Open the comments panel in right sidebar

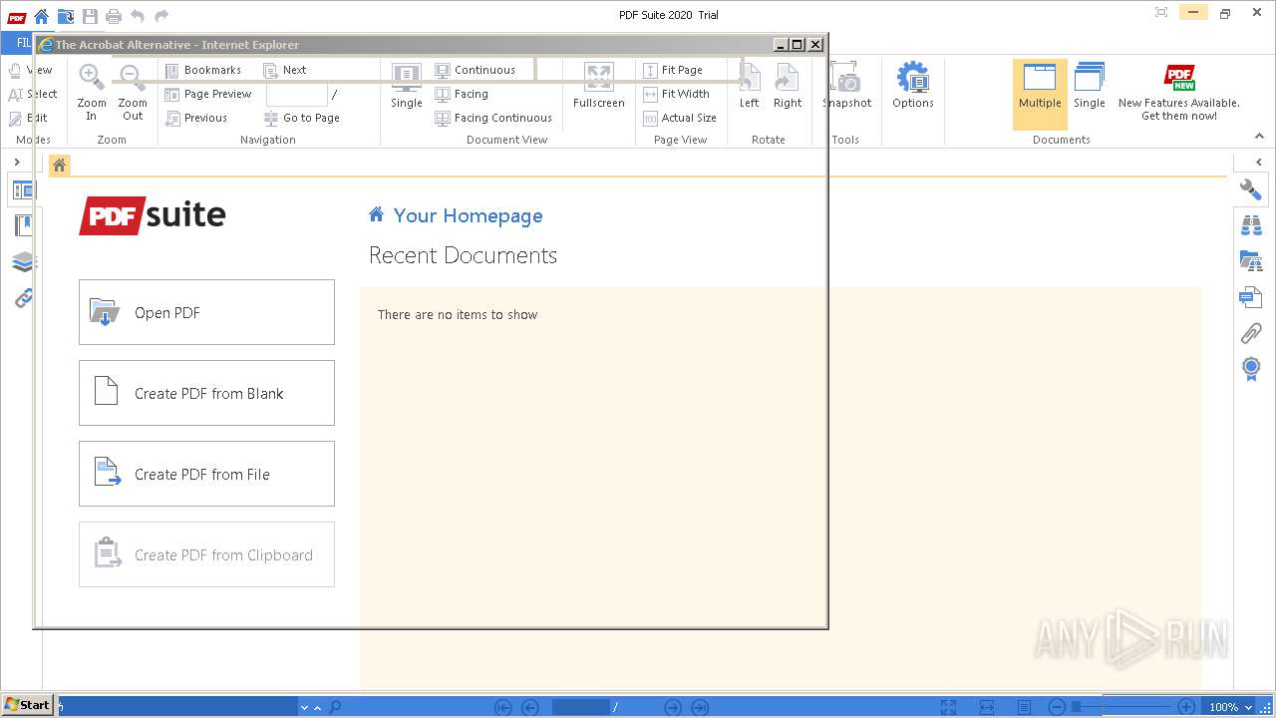pos(1251,297)
